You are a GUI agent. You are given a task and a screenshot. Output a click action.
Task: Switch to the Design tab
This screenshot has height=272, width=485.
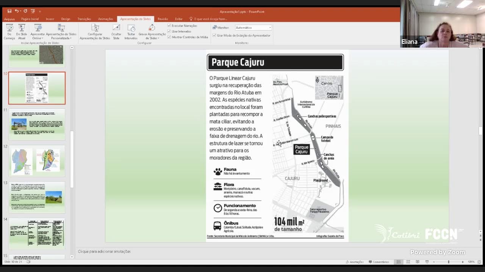coord(66,19)
